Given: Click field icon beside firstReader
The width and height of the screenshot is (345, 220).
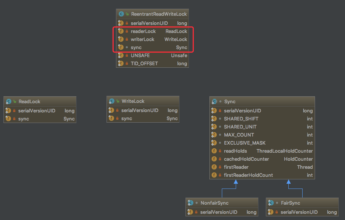Looking at the screenshot, I should click(214, 167).
